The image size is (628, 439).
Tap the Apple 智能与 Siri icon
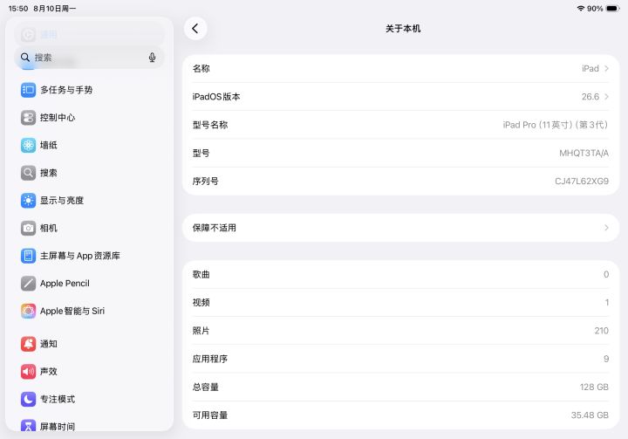coord(28,311)
